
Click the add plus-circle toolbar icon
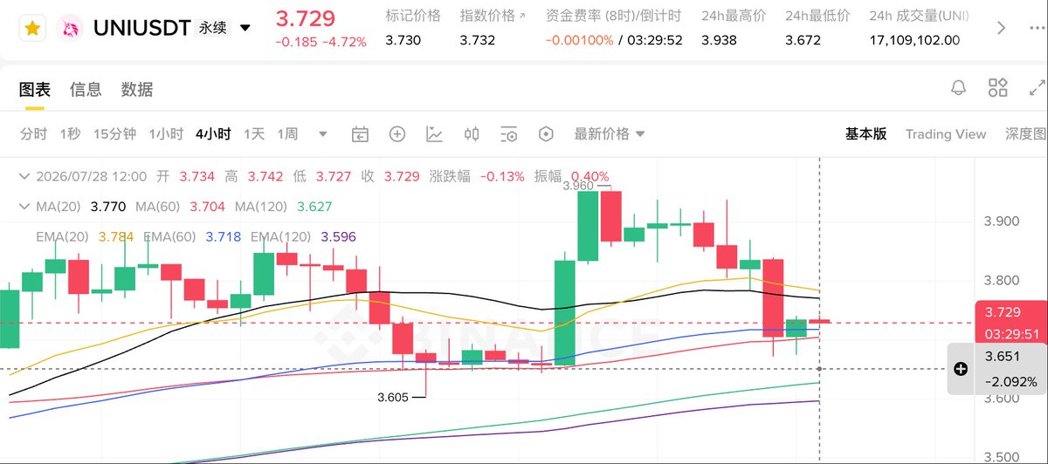click(x=397, y=134)
